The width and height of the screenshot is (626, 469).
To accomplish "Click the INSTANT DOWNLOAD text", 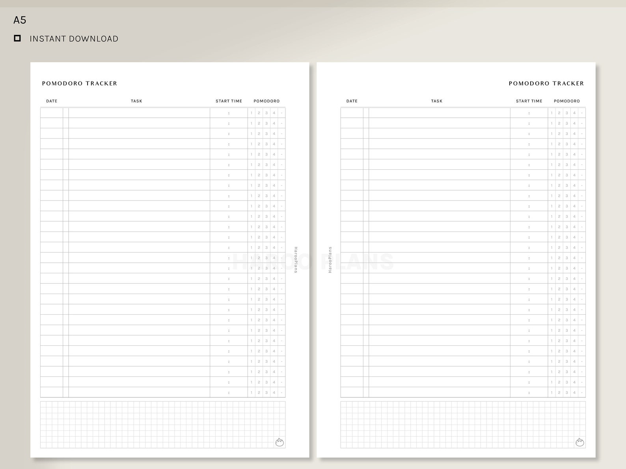I will pyautogui.click(x=74, y=39).
